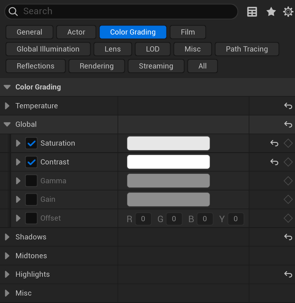Image resolution: width=295 pixels, height=303 pixels.
Task: Expand the Misc category row
Action: [7, 293]
